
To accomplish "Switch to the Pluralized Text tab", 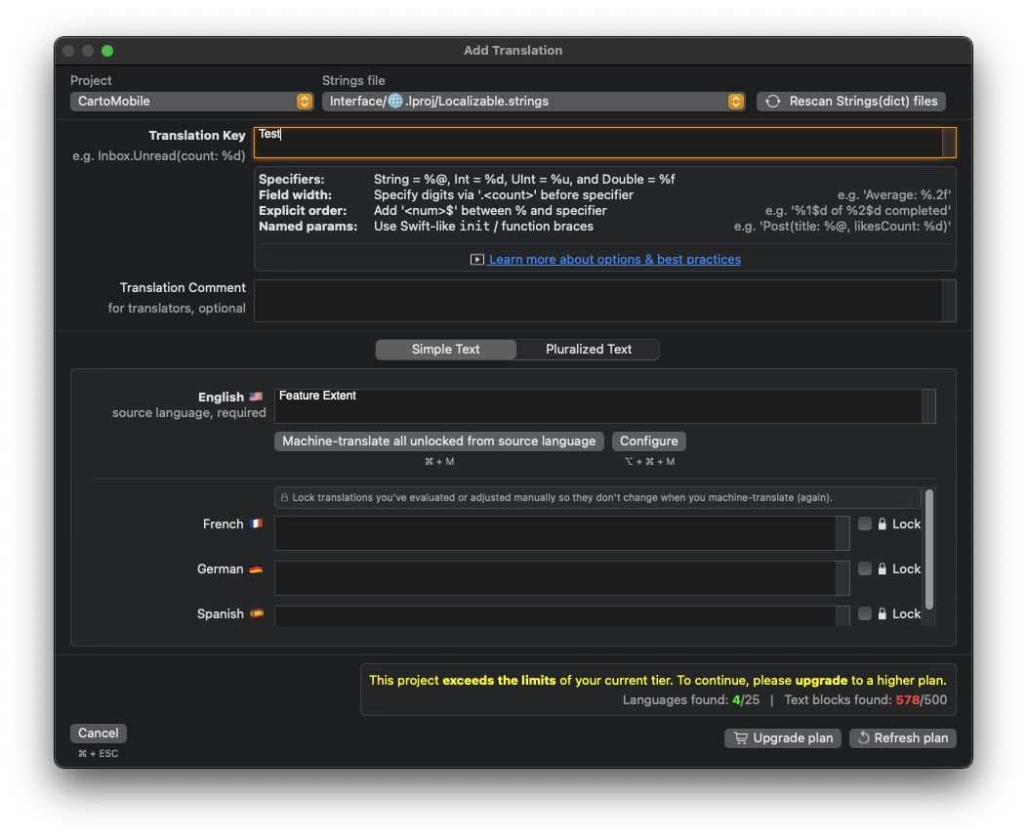I will point(588,350).
